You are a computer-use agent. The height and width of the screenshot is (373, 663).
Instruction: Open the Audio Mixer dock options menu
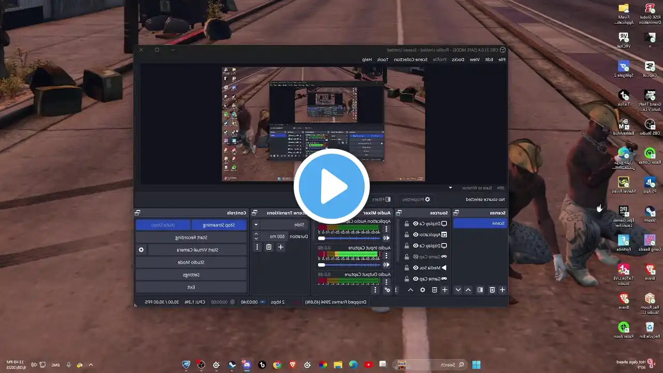(x=376, y=290)
